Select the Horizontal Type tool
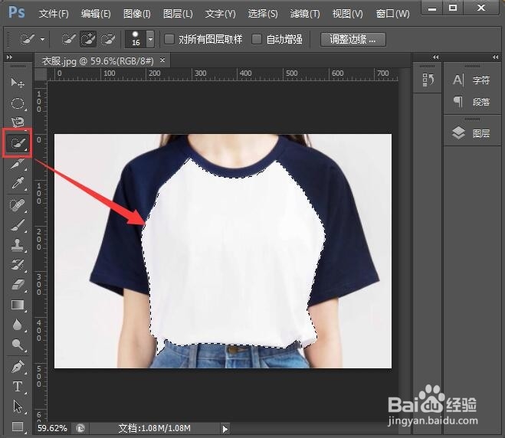The width and height of the screenshot is (505, 438). (18, 387)
